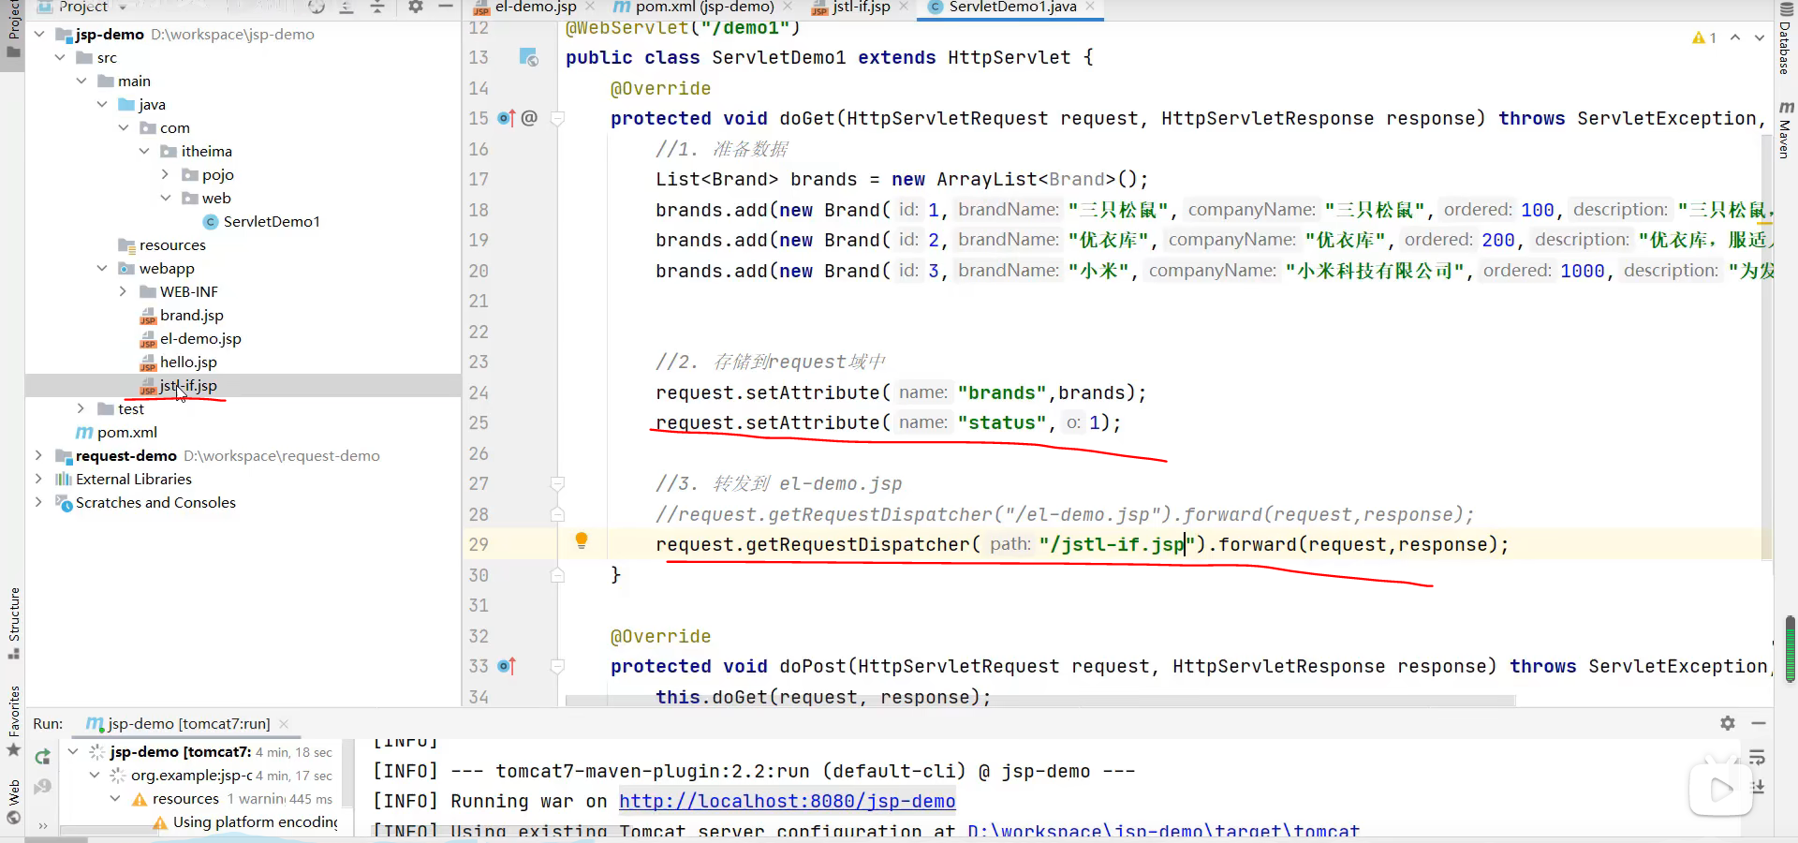This screenshot has height=843, width=1798.
Task: Click the Collapse All icon in Project toolbar
Action: click(377, 7)
